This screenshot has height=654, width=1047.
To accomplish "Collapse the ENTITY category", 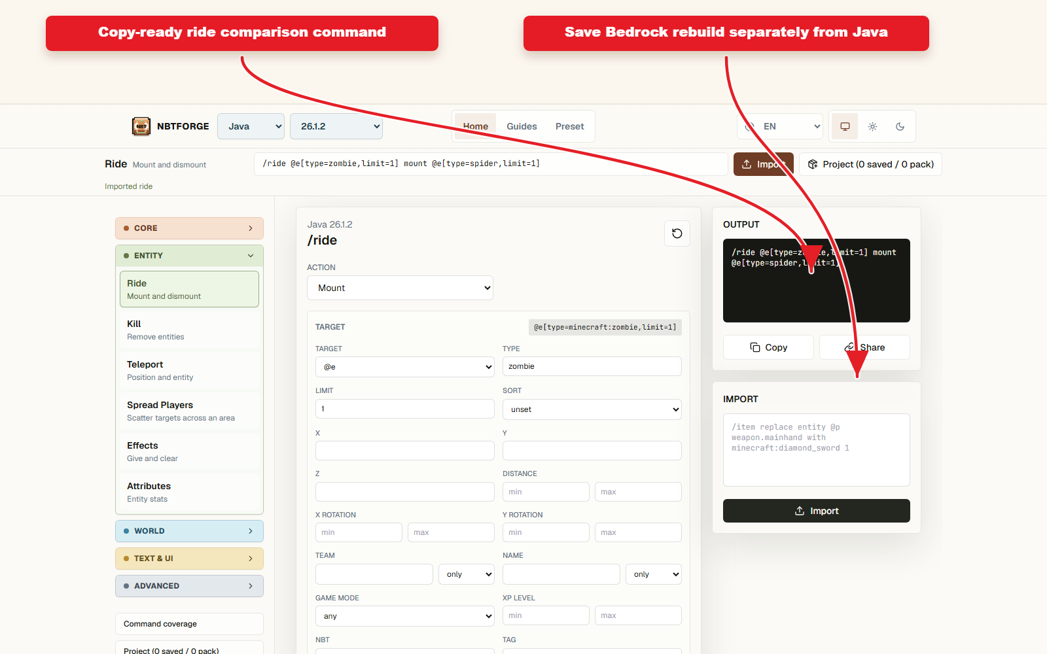I will [x=189, y=256].
